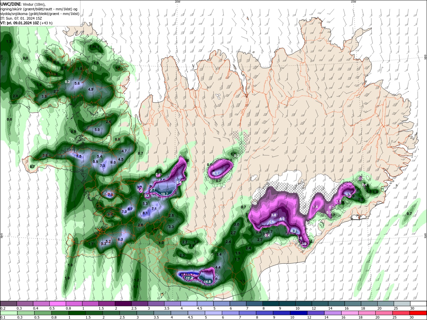Viewport: 427px width, 320px height.
Task: Pick dark purple top-row swatch between 2 and 2.5
Action: [123, 304]
